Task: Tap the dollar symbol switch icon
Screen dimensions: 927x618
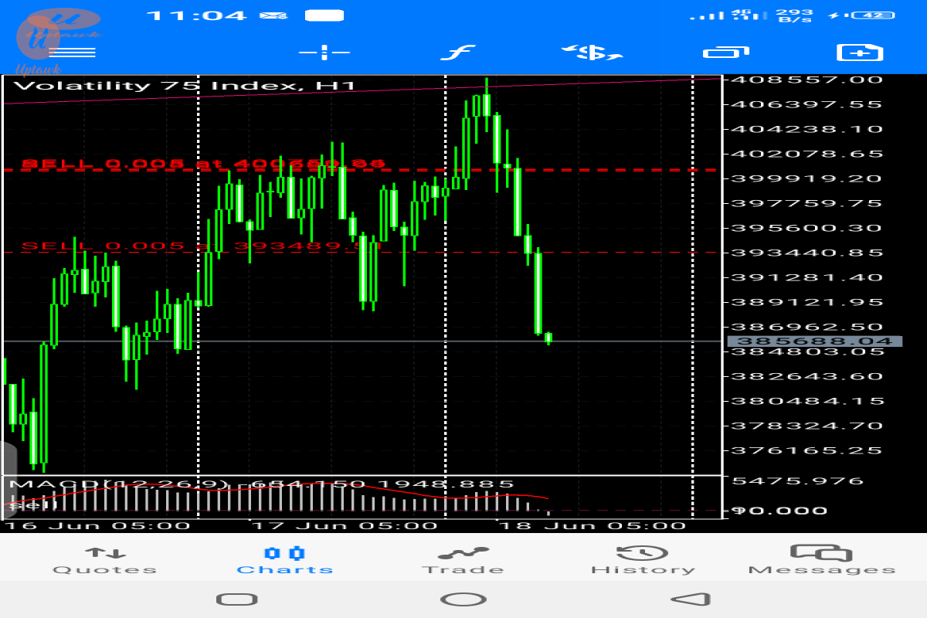Action: tap(592, 53)
